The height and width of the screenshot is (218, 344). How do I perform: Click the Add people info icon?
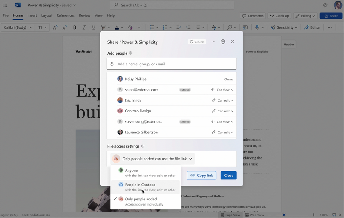click(131, 53)
